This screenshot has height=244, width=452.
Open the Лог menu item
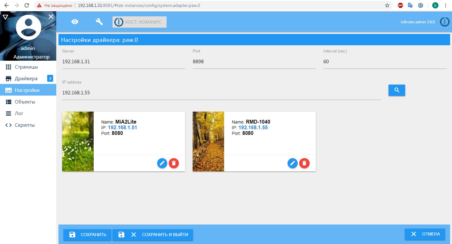(x=28, y=114)
